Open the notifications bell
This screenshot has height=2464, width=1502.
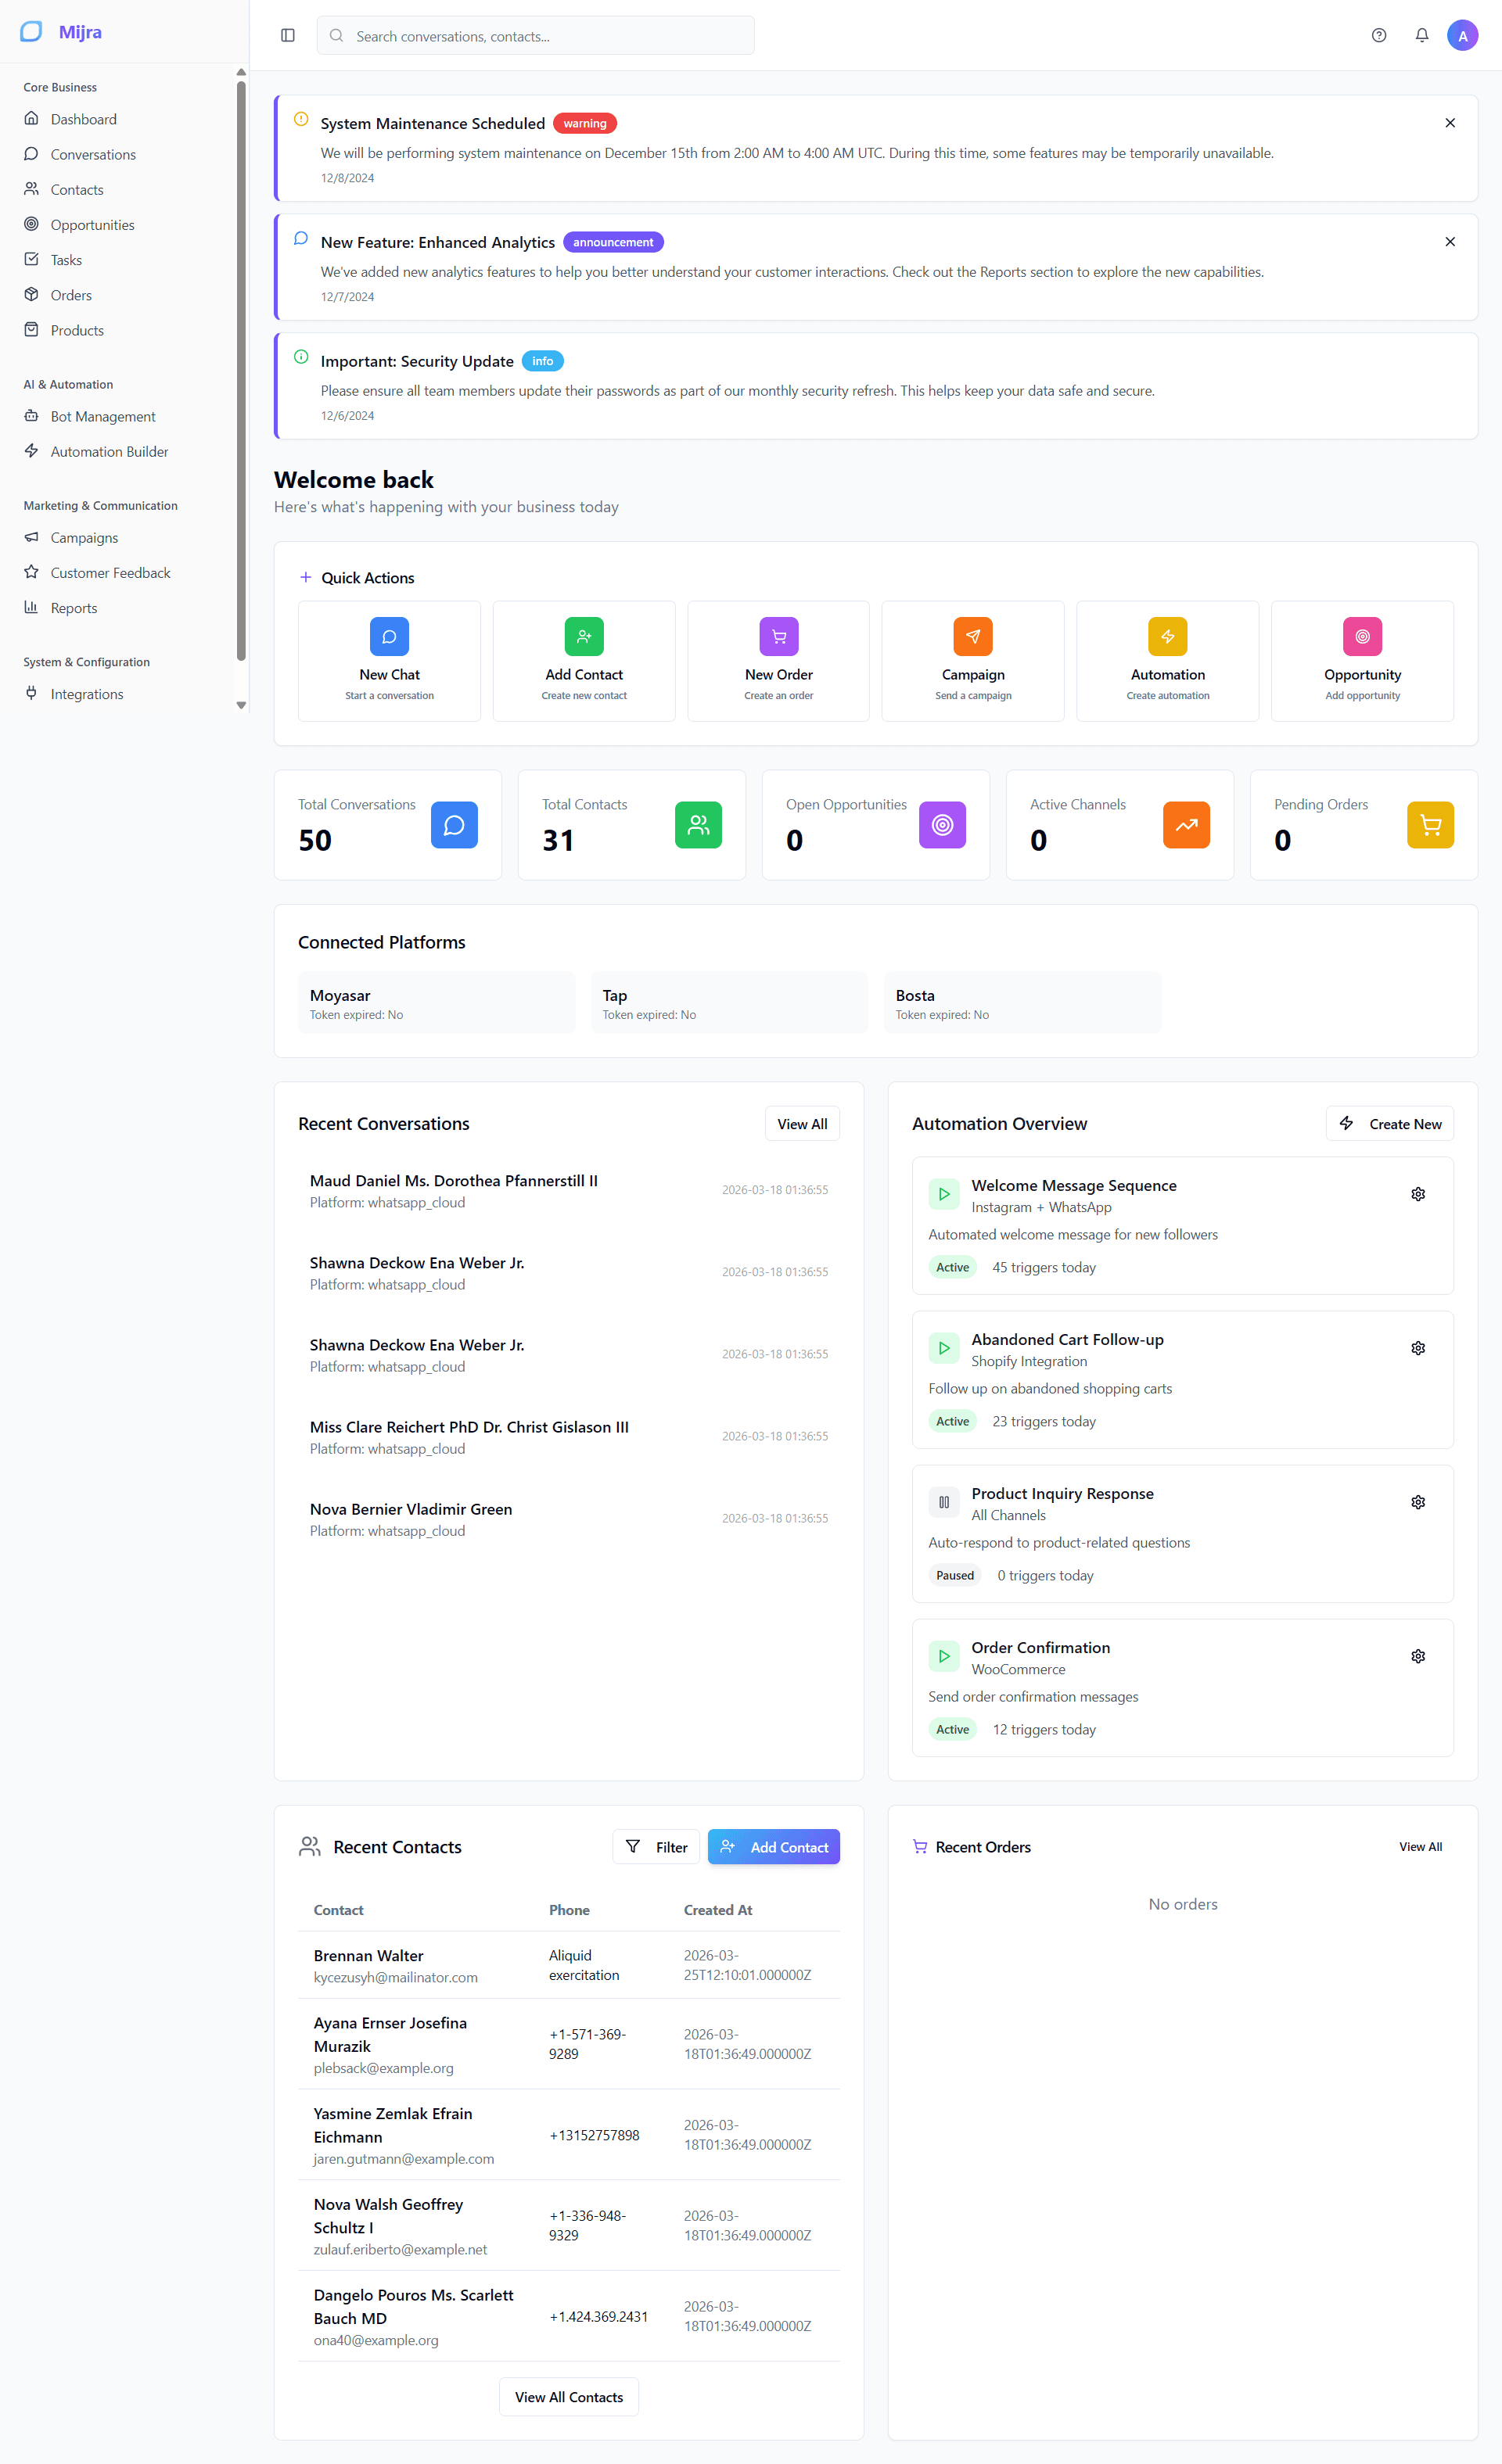tap(1421, 36)
